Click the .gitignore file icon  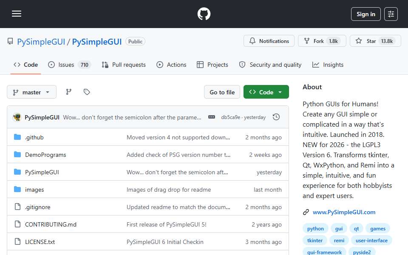17,207
